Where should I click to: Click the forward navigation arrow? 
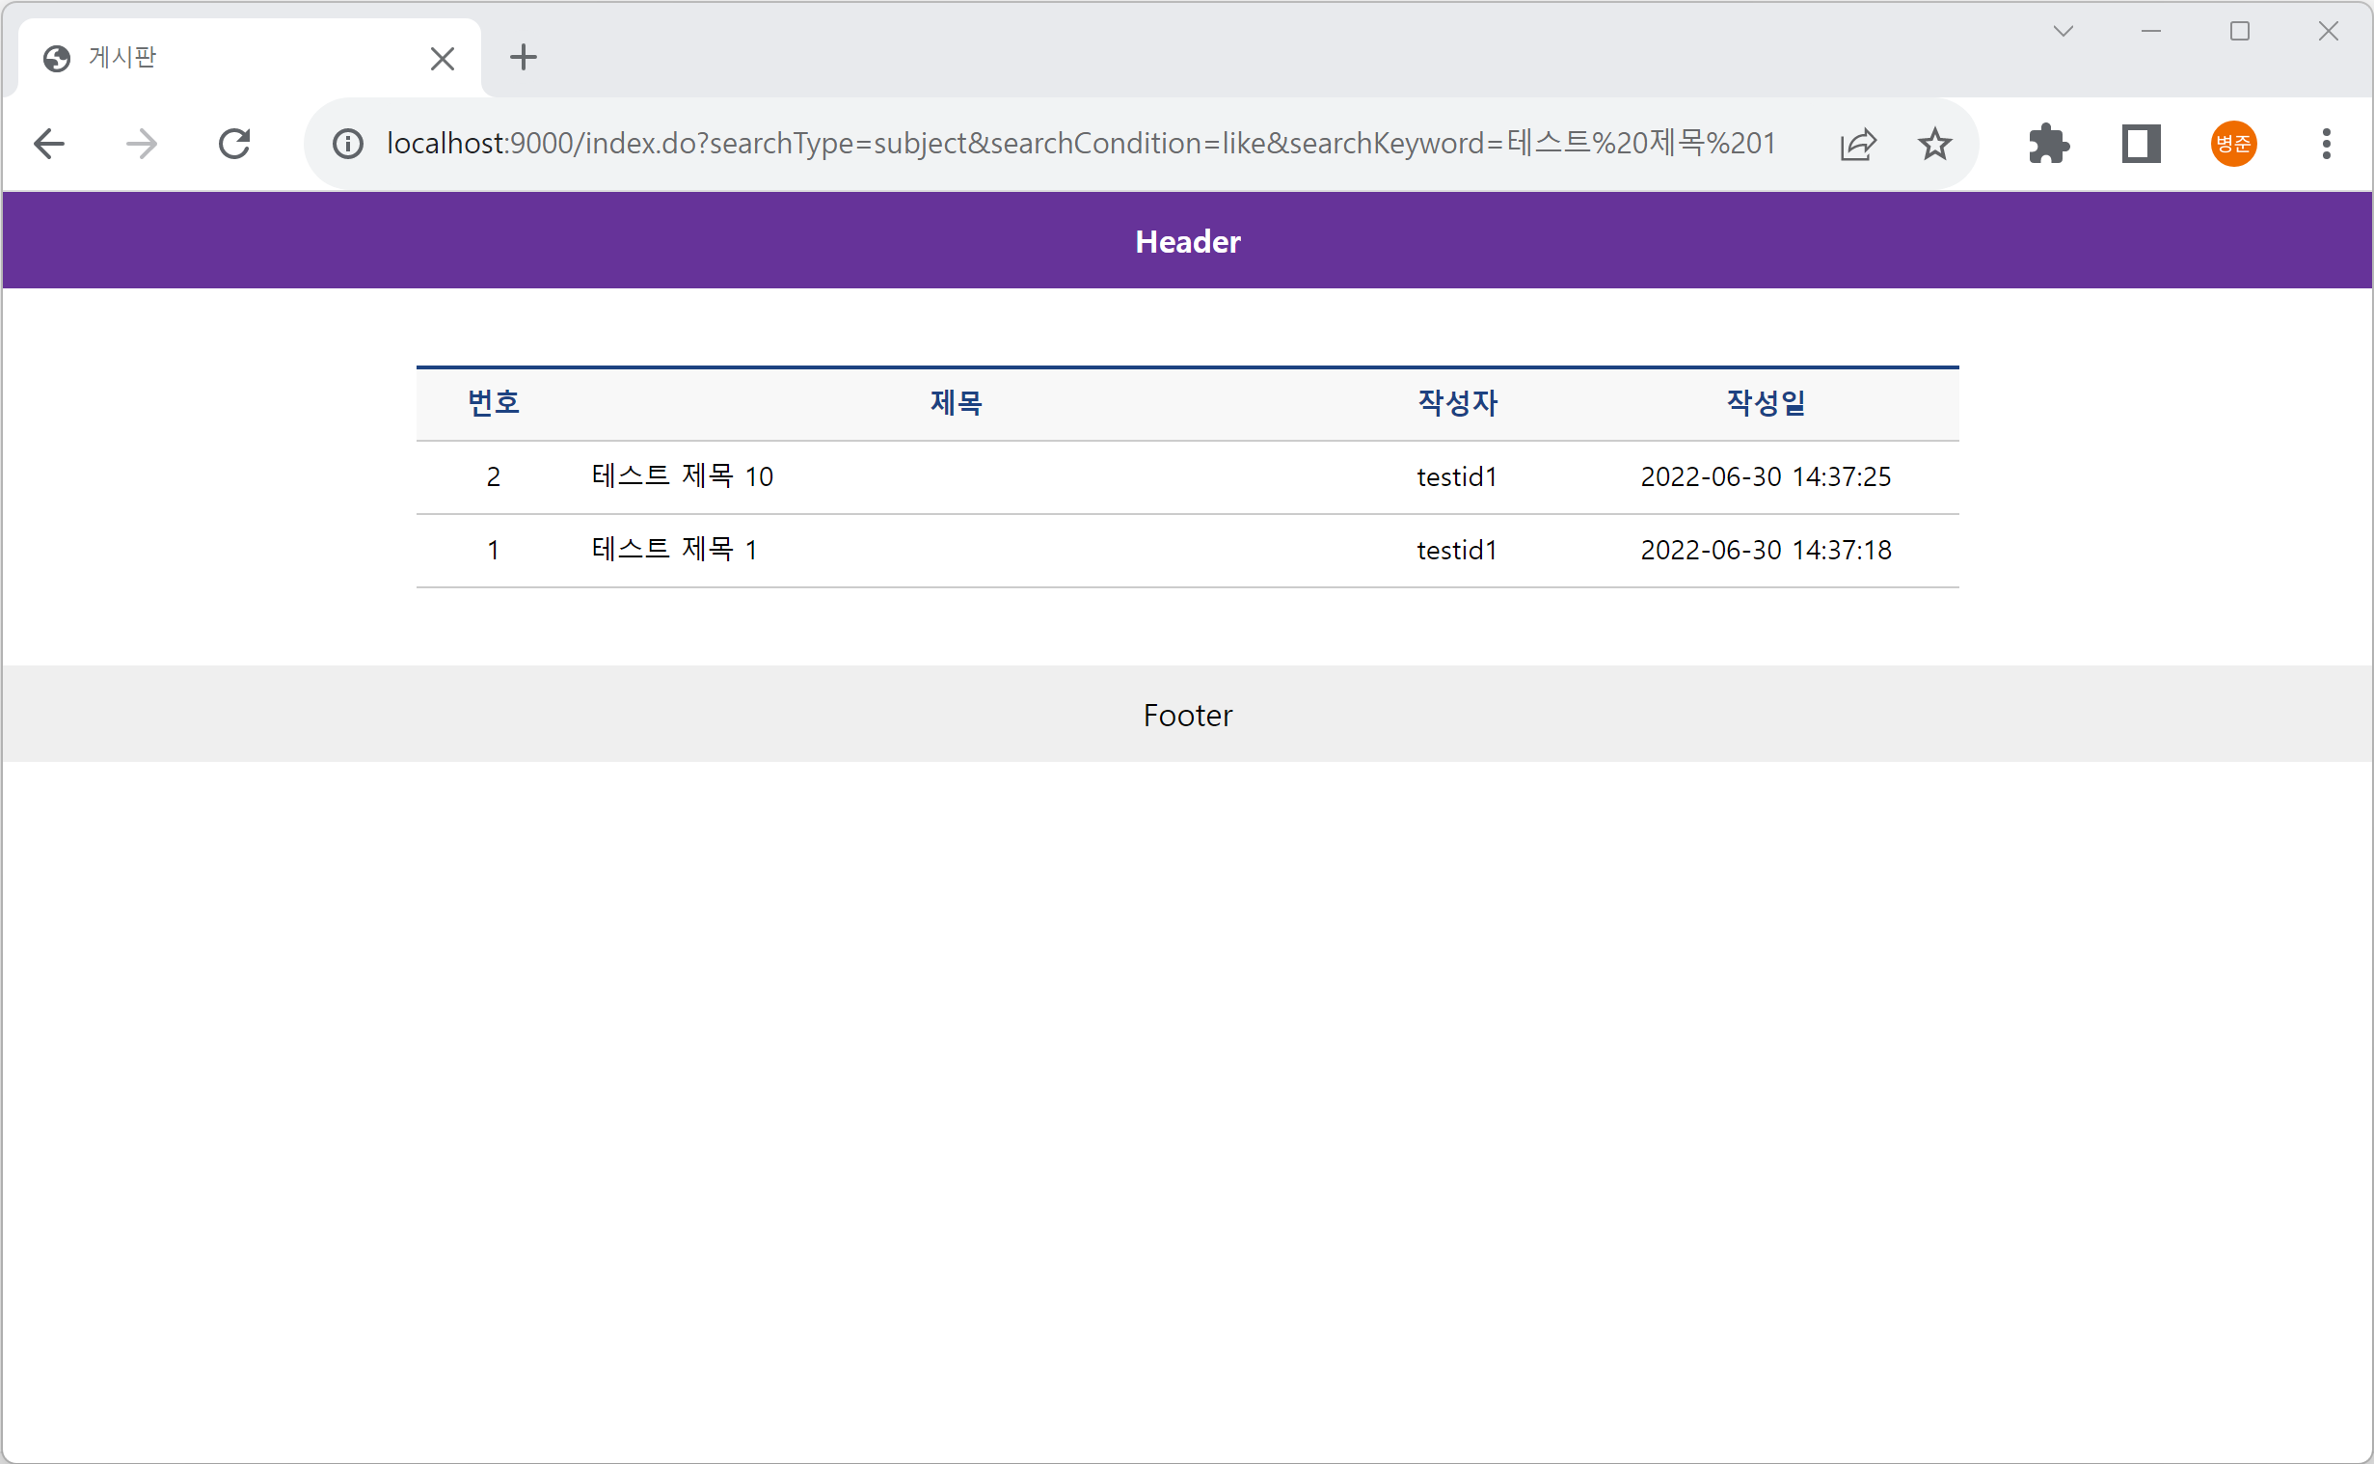pos(142,145)
